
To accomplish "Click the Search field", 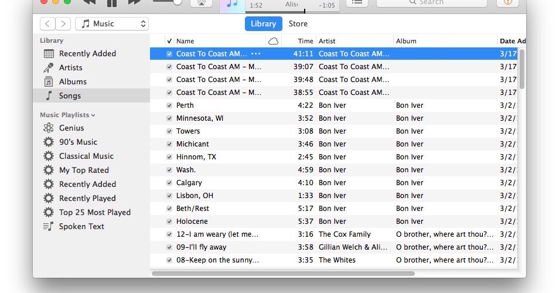I will [432, 3].
